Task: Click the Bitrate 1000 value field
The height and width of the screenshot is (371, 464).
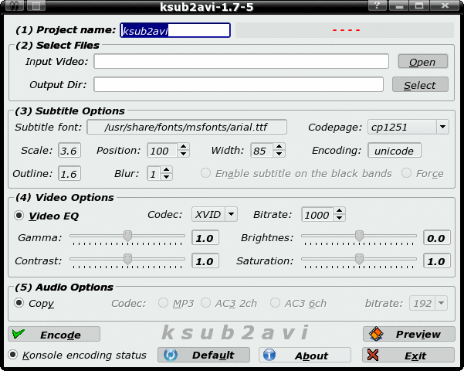Action: click(317, 214)
